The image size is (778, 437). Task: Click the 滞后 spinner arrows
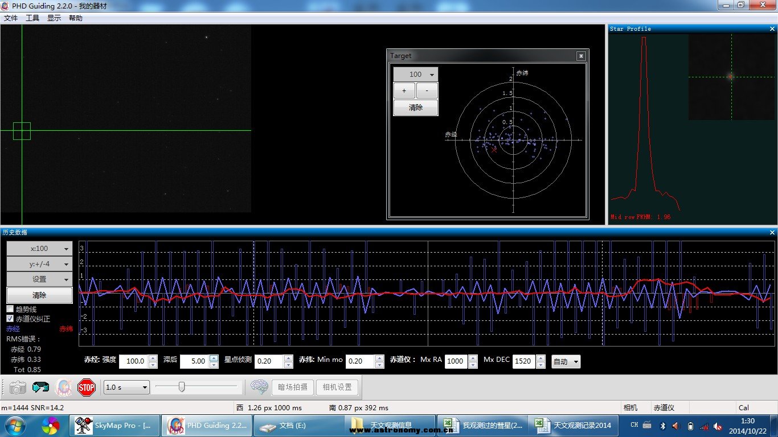click(214, 361)
